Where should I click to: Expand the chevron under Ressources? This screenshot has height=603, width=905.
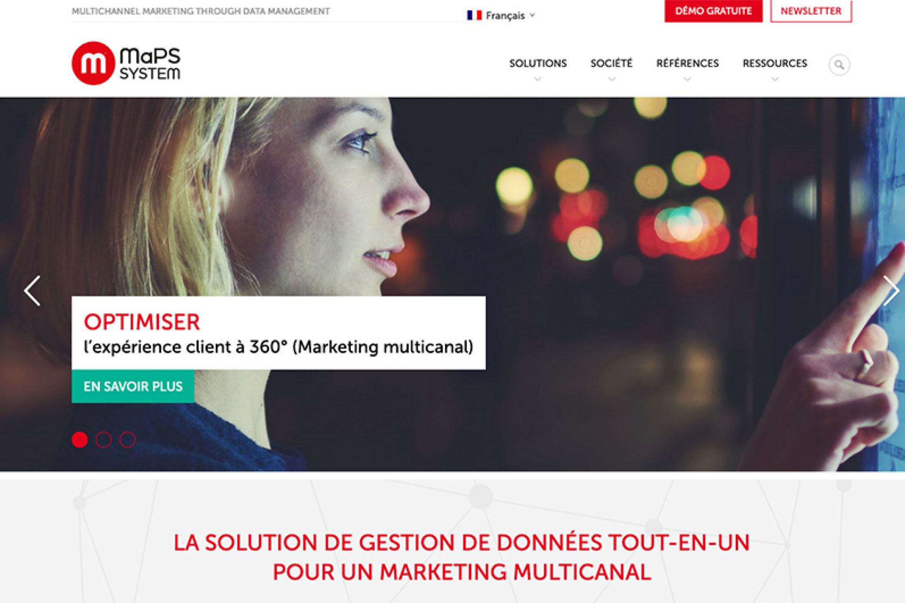click(x=775, y=79)
